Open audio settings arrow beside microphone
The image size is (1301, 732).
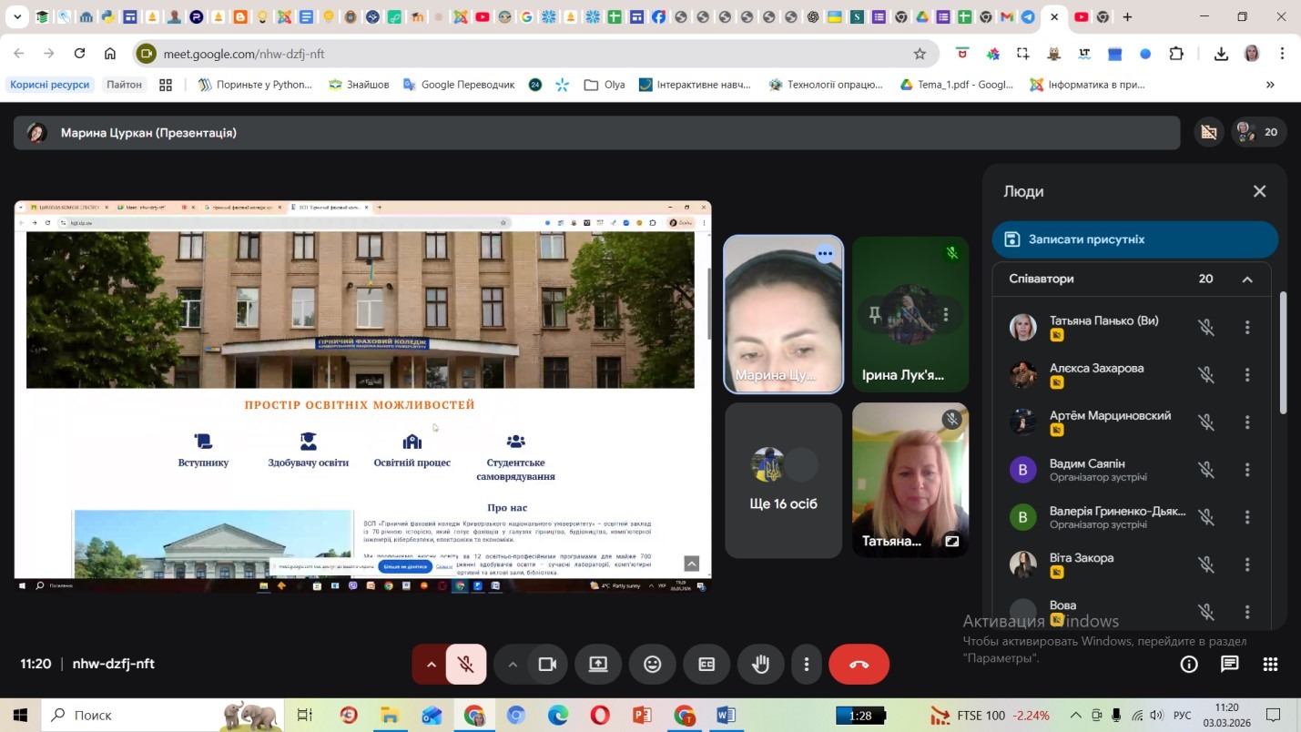pos(431,665)
